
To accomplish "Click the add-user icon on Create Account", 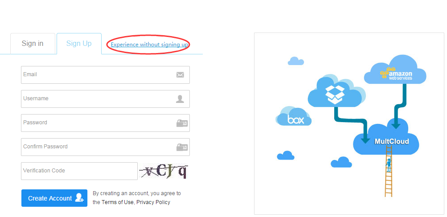I will pyautogui.click(x=79, y=197).
